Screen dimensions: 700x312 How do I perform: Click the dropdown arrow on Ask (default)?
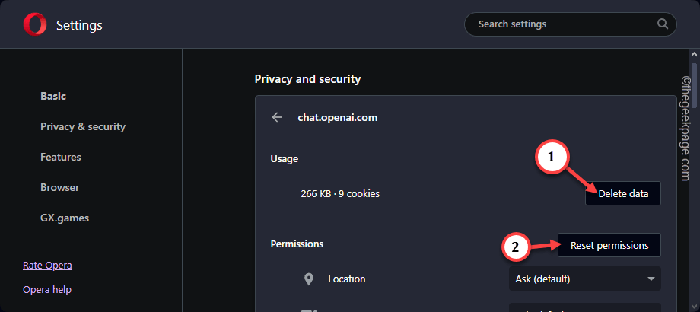(x=651, y=279)
